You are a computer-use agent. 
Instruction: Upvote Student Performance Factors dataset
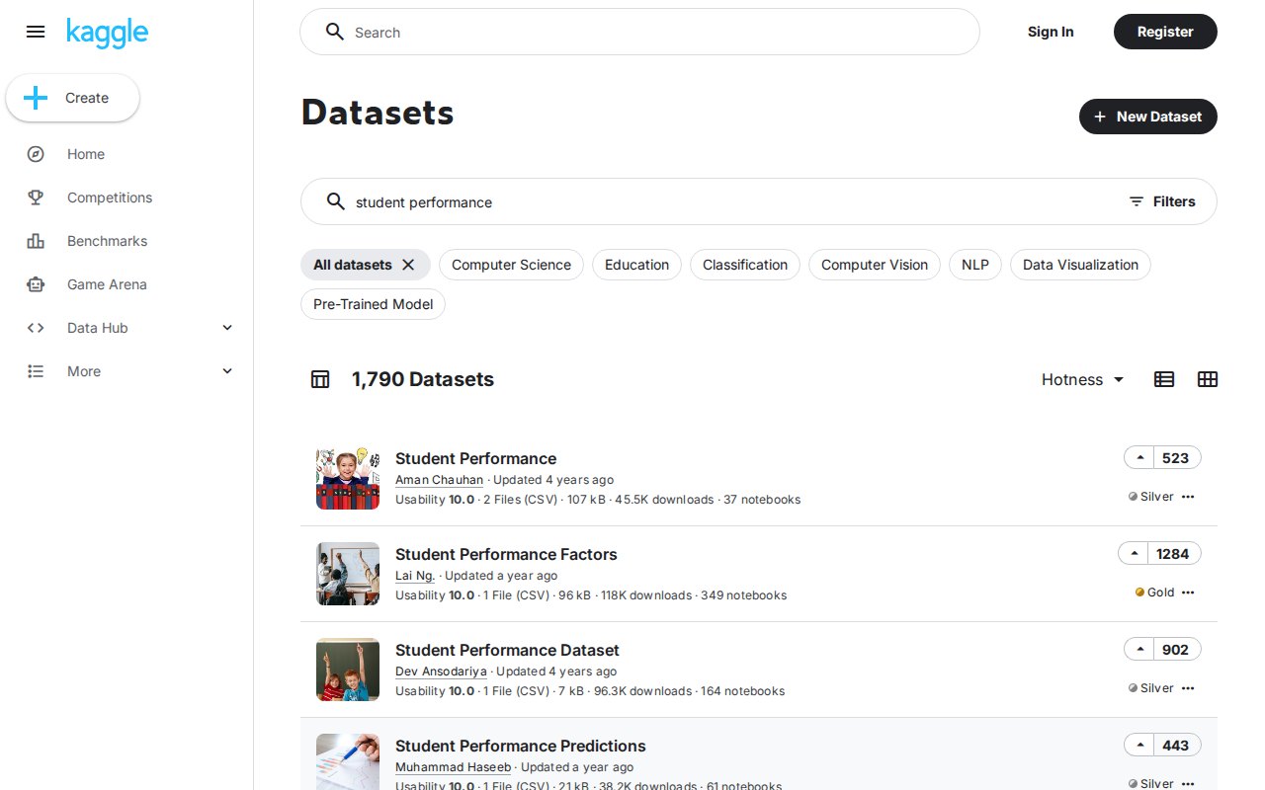point(1135,554)
